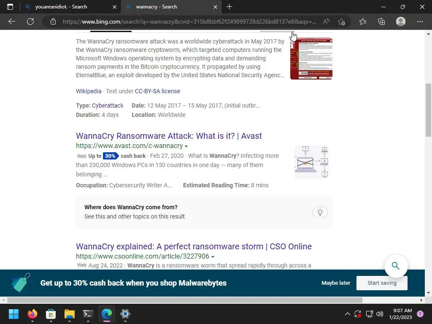
Task: Expand the csoonline.com URL dropdown arrow
Action: (x=213, y=256)
